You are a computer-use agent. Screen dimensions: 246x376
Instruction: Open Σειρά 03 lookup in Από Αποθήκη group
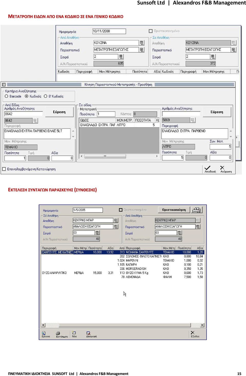(179, 233)
